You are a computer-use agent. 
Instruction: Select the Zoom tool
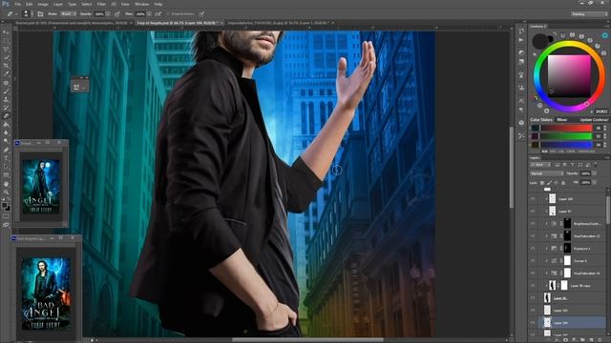6,192
